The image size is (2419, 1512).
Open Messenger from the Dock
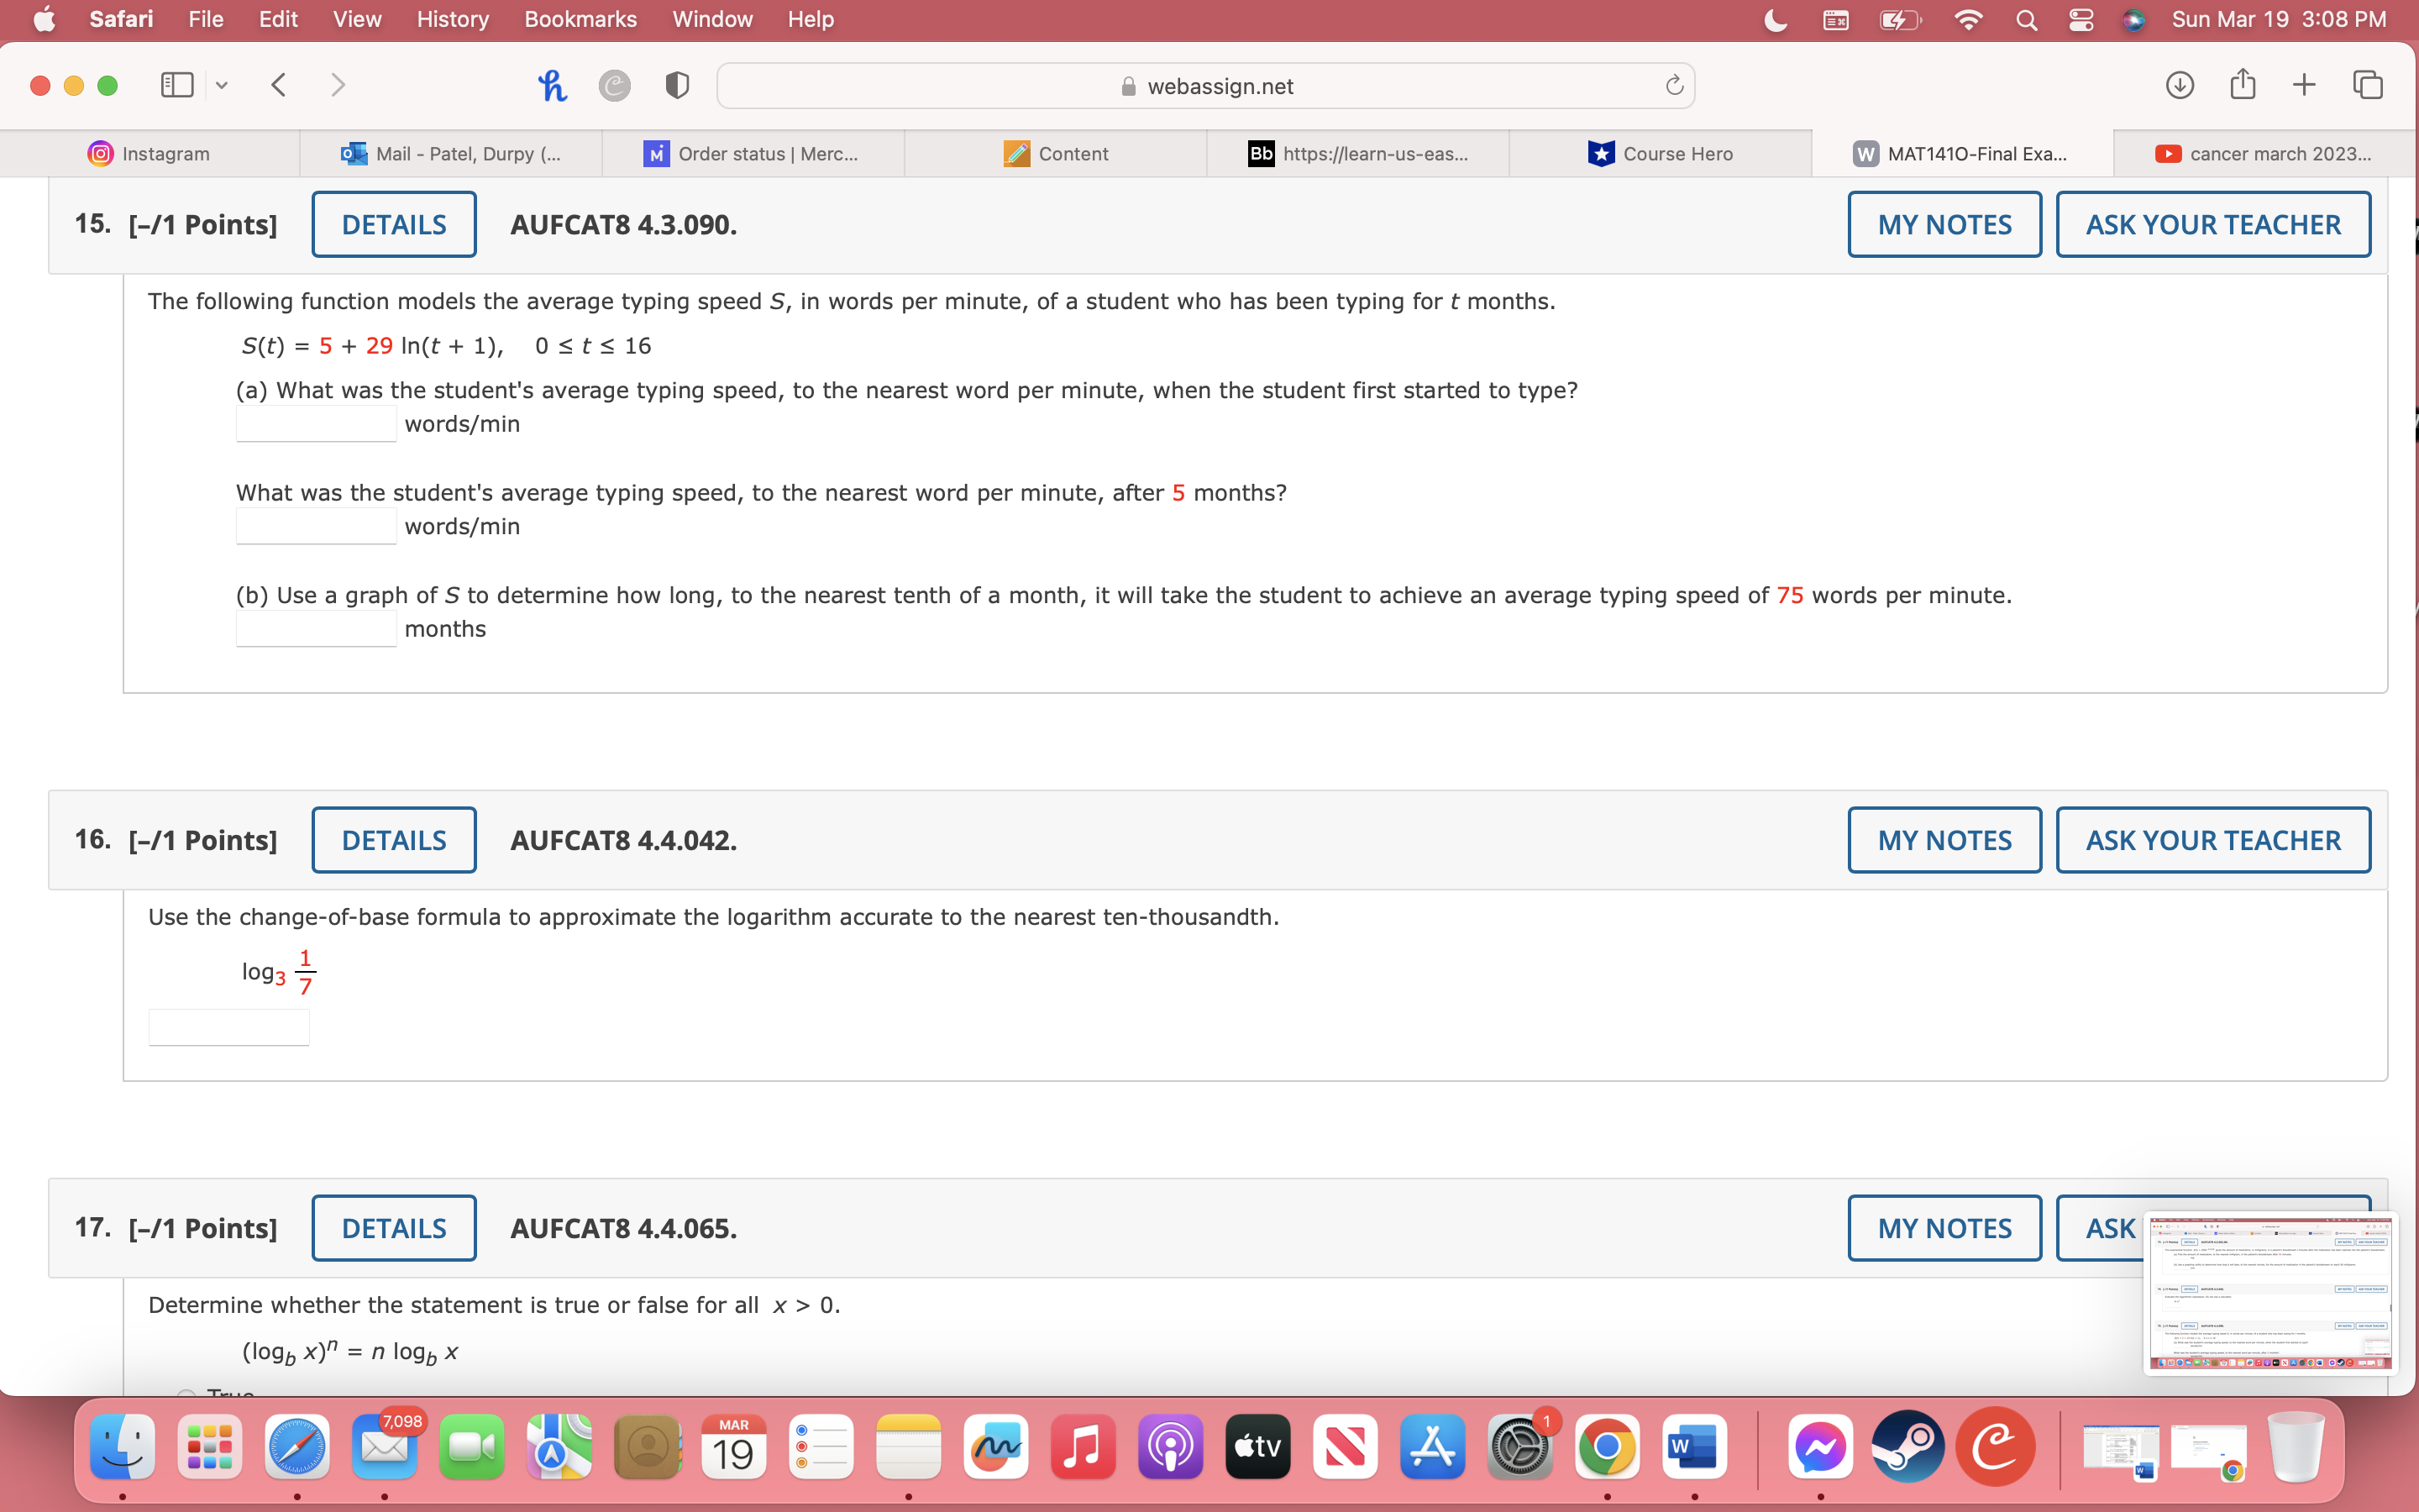1821,1446
